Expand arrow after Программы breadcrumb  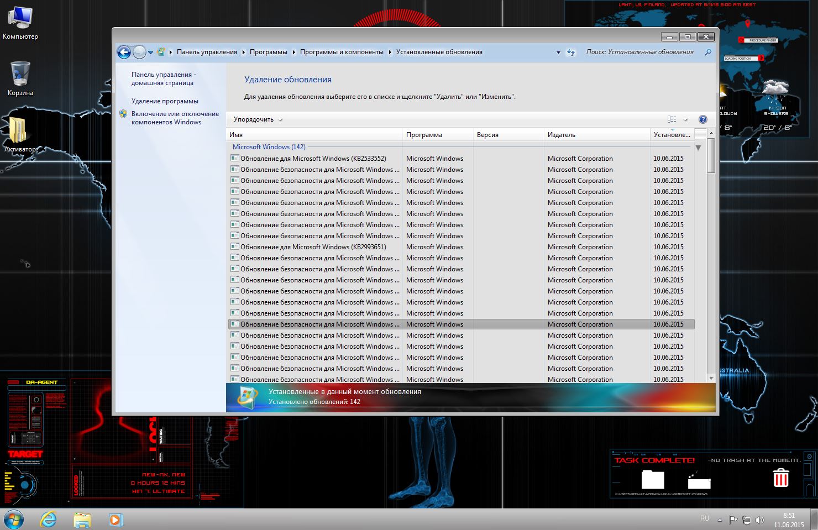point(293,52)
